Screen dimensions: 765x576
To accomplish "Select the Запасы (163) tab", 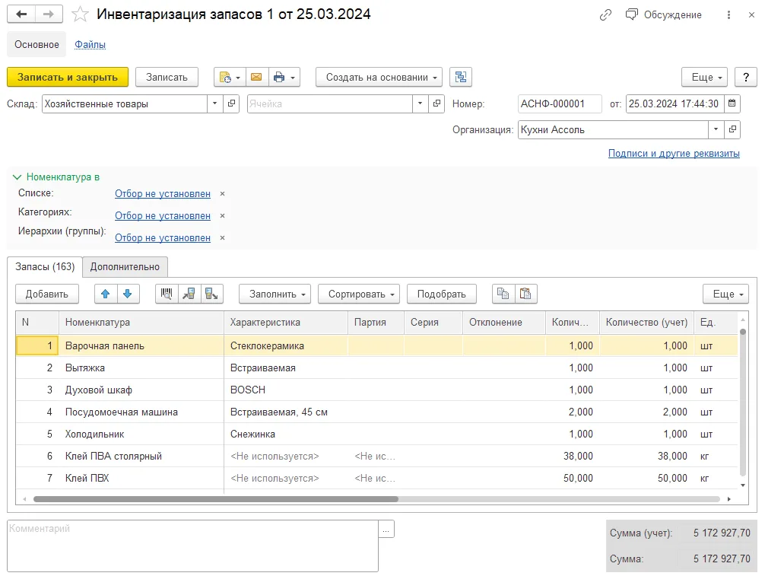I will [45, 266].
